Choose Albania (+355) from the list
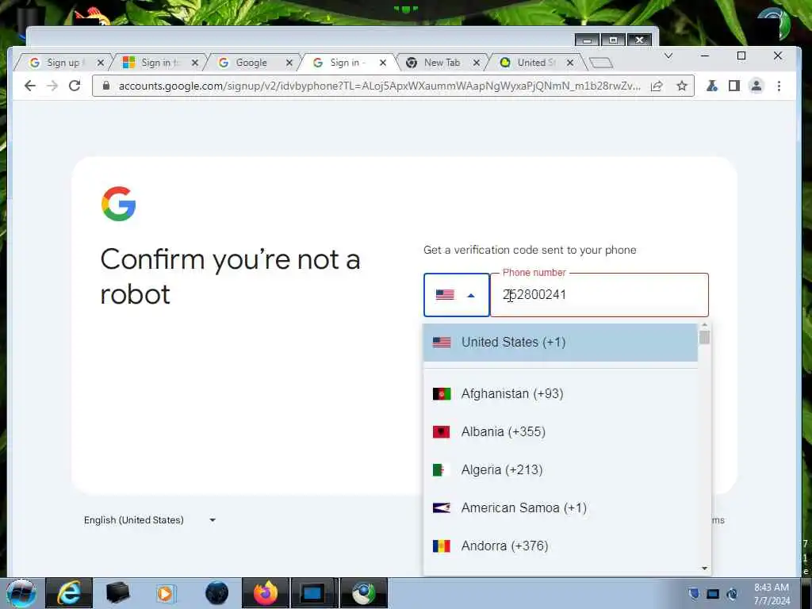The width and height of the screenshot is (812, 609). 561,432
